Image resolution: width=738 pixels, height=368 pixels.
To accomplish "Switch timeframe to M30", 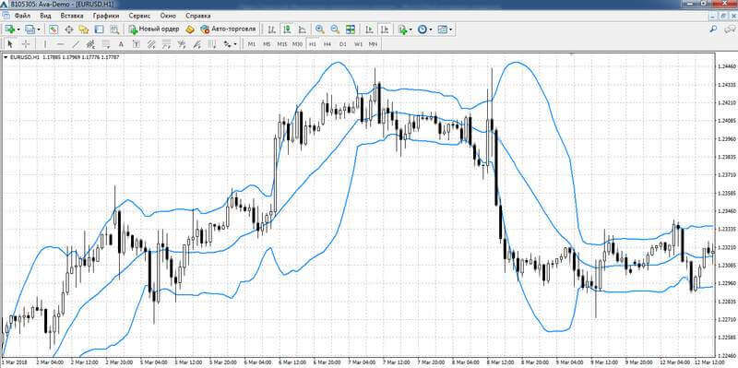I will pyautogui.click(x=297, y=43).
